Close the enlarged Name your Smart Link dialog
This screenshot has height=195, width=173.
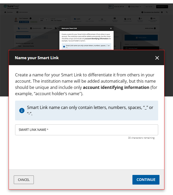click(157, 58)
